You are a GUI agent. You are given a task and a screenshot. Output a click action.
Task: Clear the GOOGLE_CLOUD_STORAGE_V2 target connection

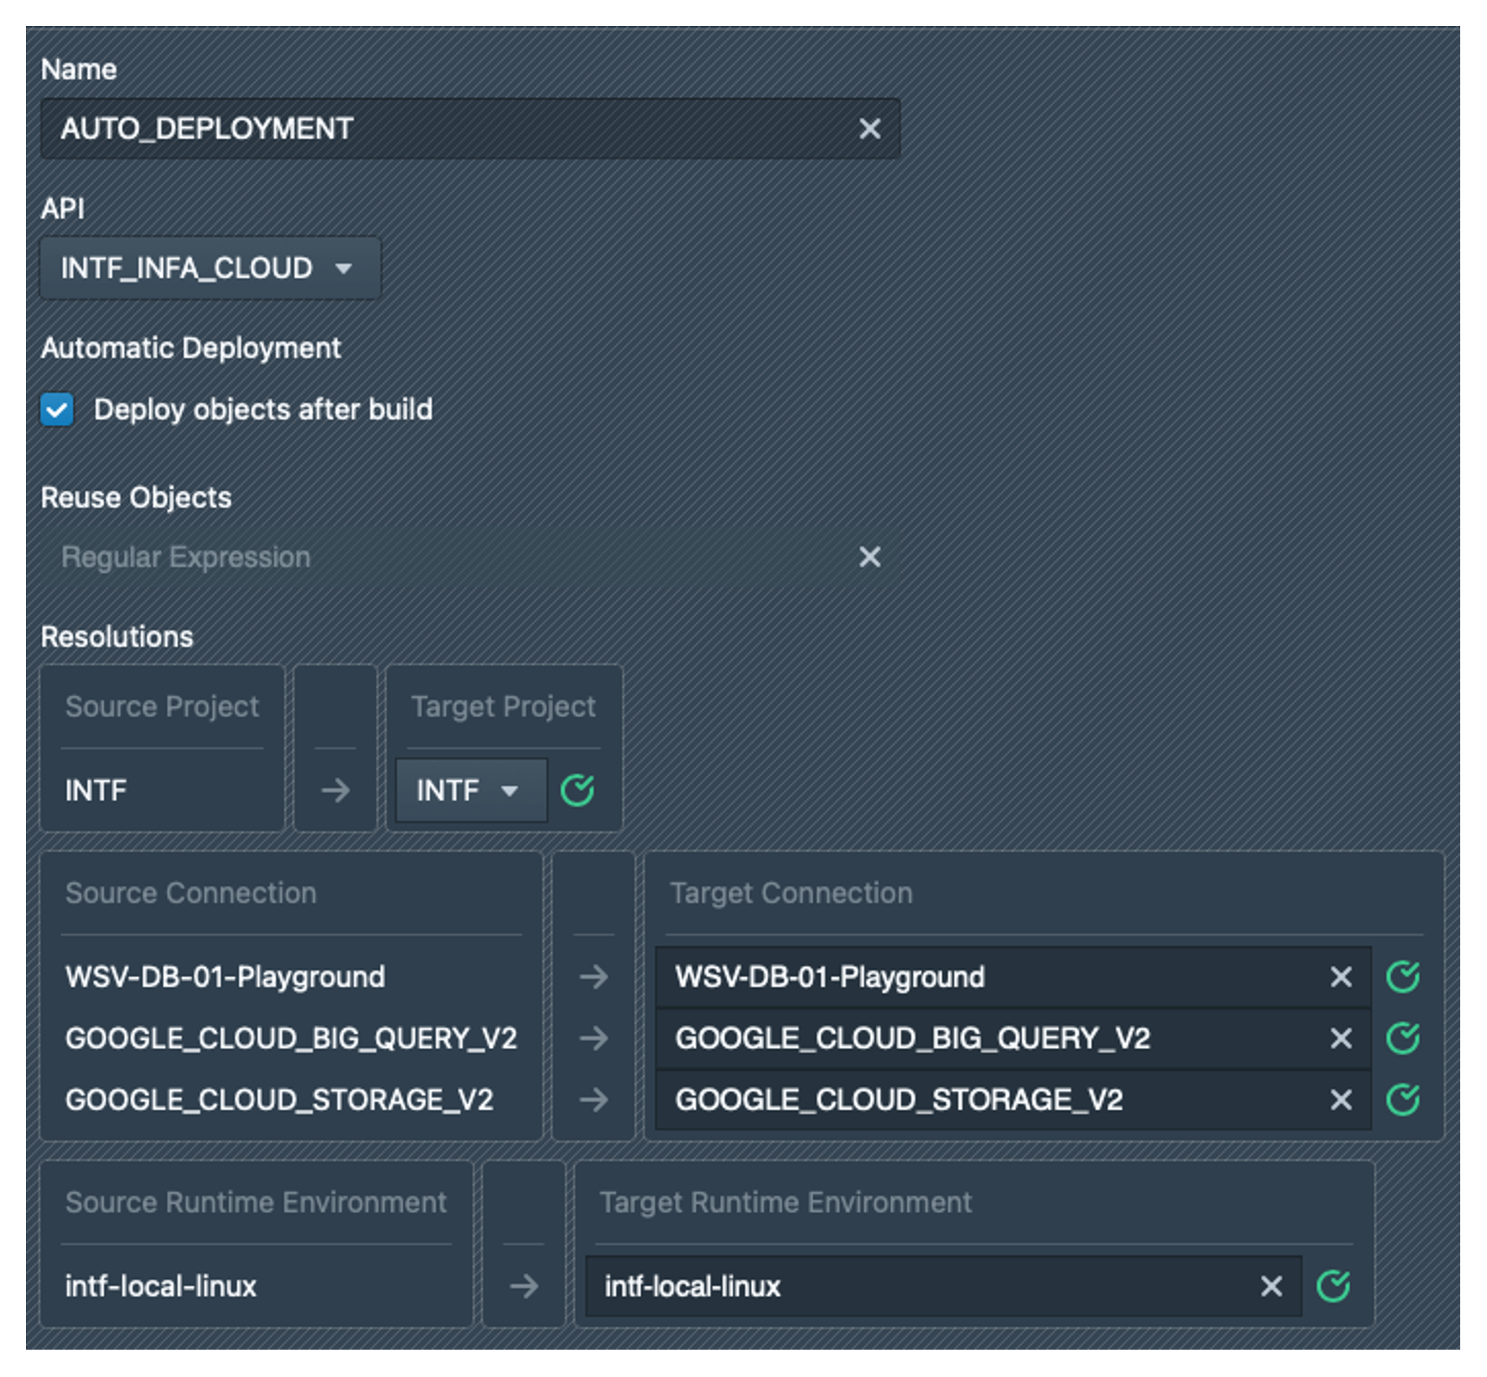[1341, 1100]
